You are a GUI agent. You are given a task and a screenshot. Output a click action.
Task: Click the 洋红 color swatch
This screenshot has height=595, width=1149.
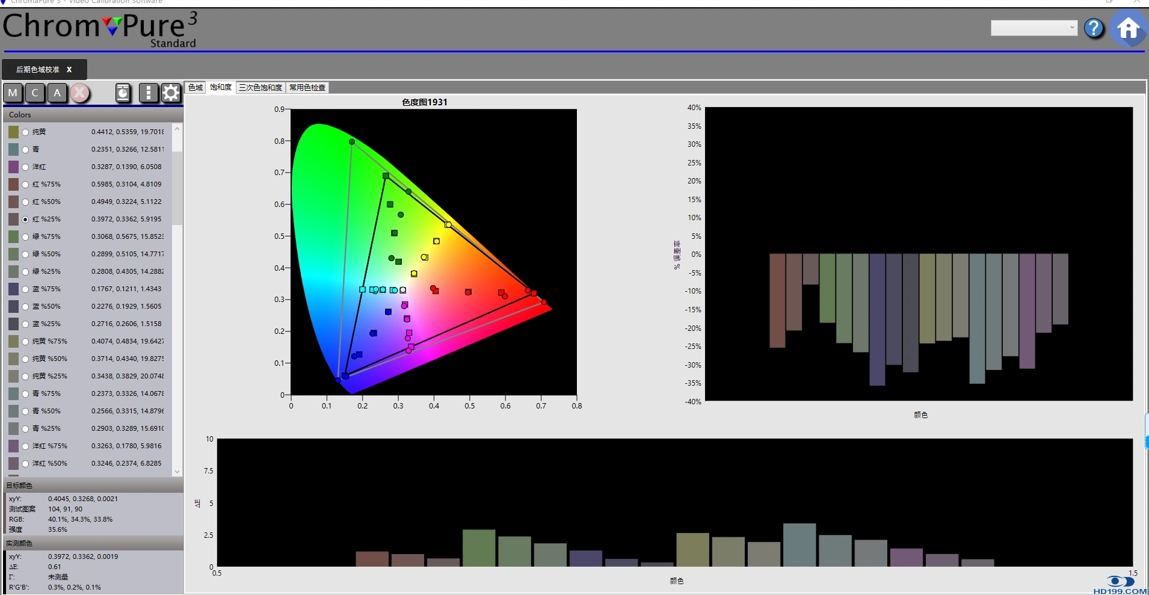coord(14,167)
